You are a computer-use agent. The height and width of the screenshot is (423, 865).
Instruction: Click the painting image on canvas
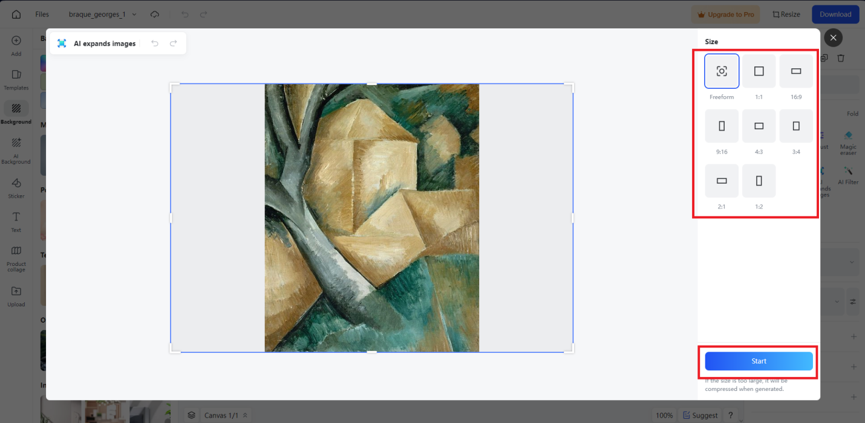click(371, 218)
